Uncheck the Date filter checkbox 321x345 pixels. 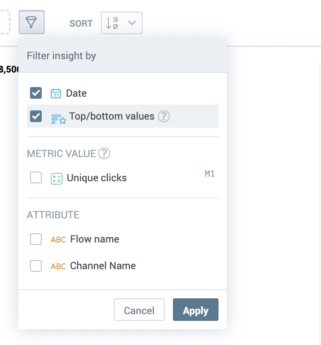[36, 93]
